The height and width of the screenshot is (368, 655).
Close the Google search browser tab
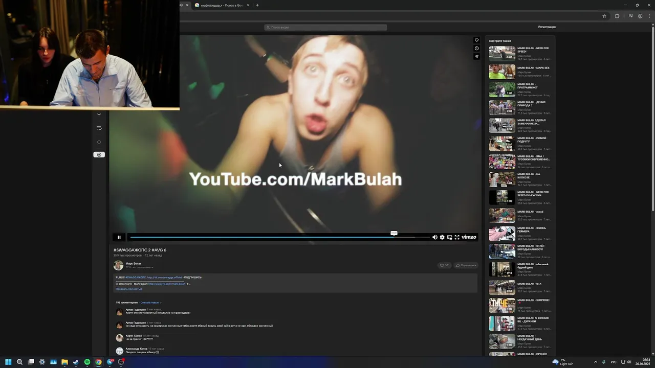(x=248, y=5)
